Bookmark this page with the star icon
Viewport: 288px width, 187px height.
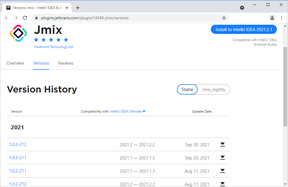pos(224,18)
